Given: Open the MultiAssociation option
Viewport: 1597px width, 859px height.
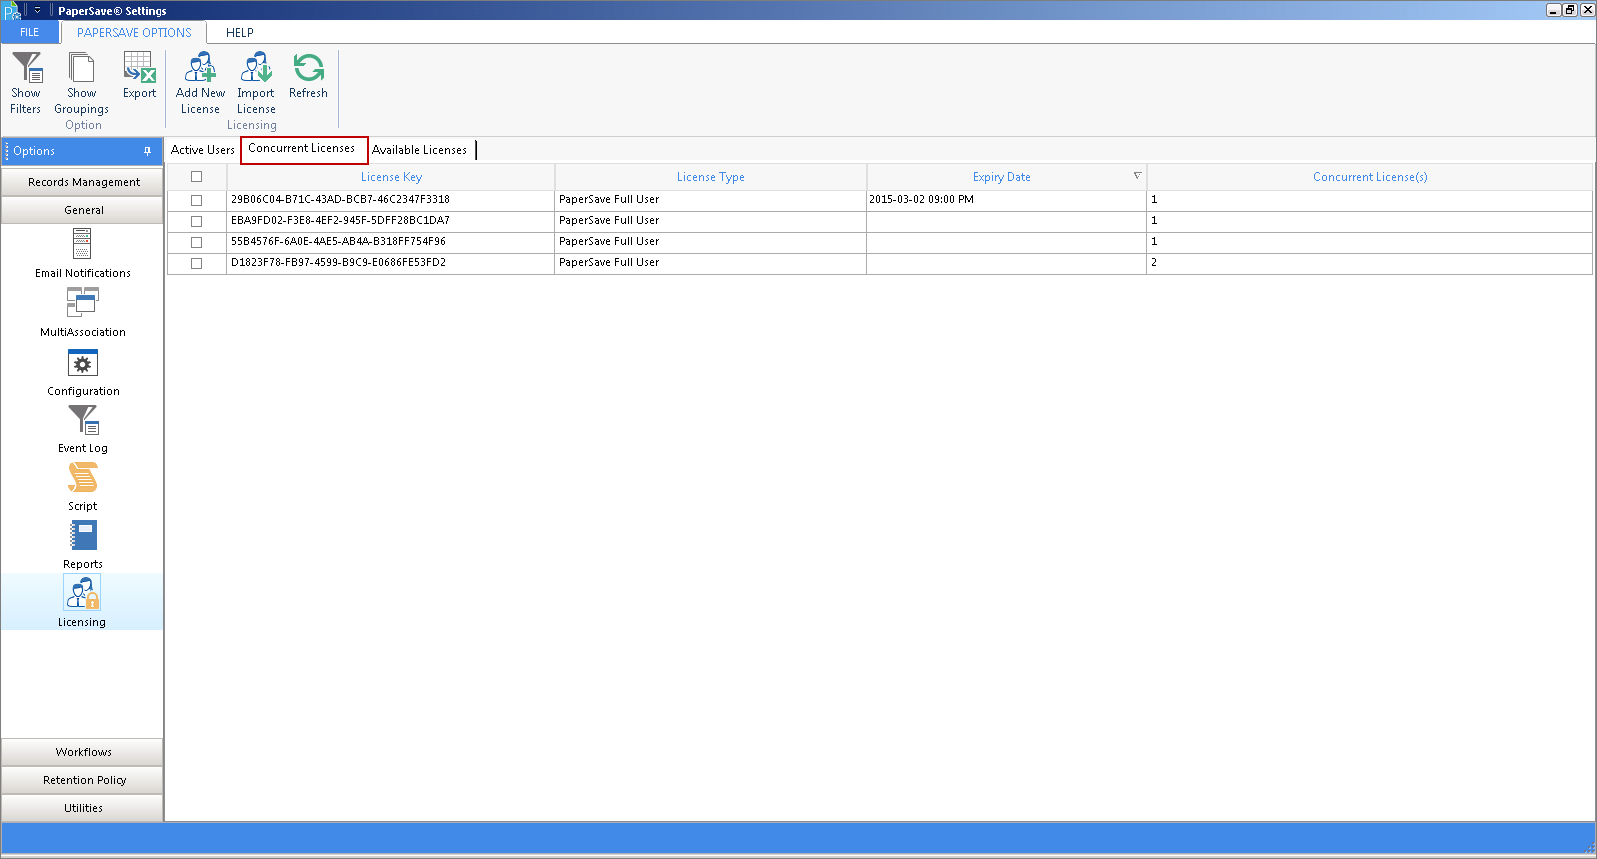Looking at the screenshot, I should pos(82,313).
